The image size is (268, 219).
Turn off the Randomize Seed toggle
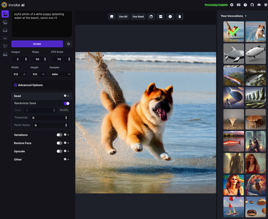66,103
